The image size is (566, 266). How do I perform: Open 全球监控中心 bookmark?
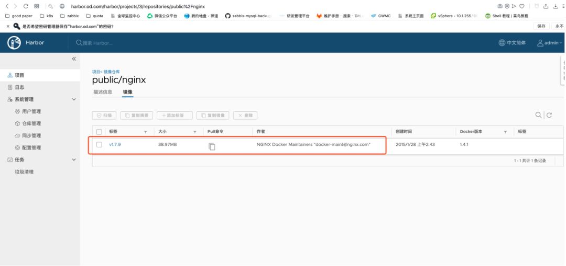125,16
